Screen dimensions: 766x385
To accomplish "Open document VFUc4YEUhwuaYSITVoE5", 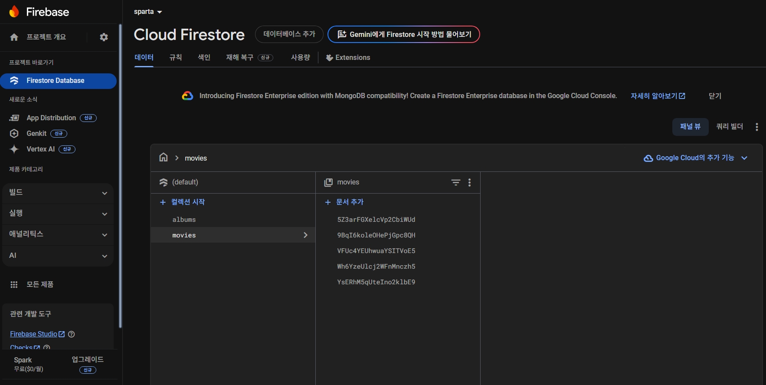I will tap(376, 251).
